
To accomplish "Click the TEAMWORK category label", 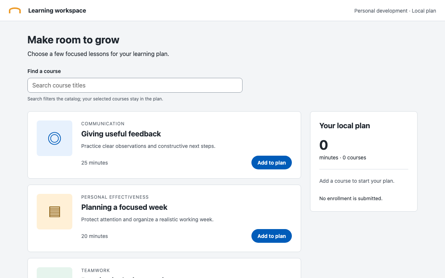I will 96,271.
